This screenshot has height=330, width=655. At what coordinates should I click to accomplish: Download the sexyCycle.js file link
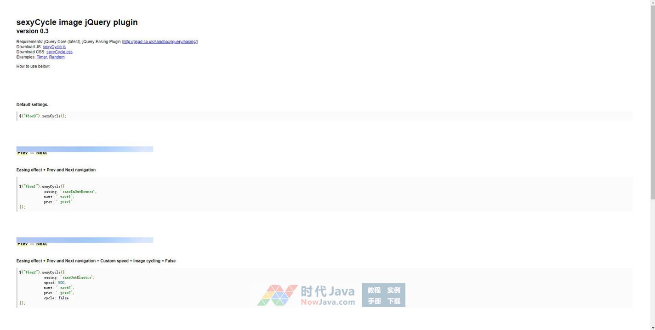coord(54,47)
